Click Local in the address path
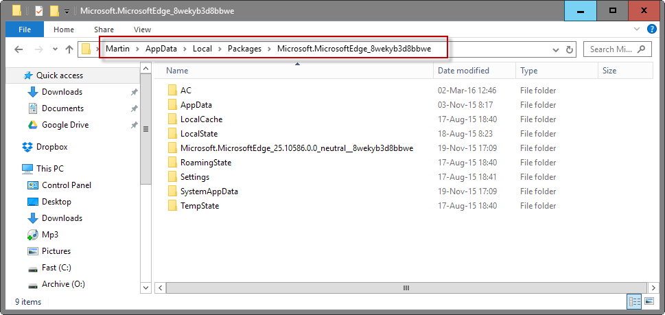This screenshot has height=315, width=665. (202, 49)
